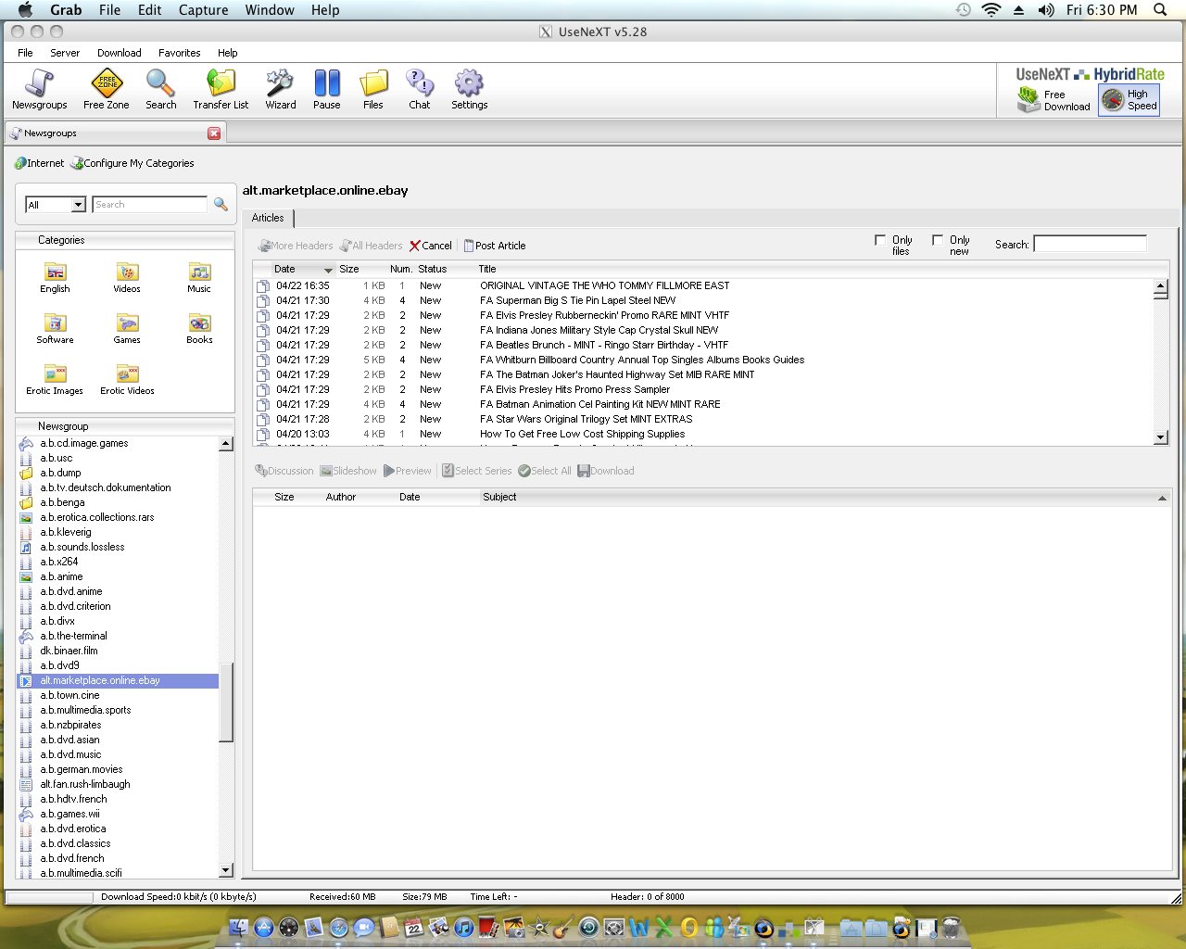Click the Wi-Fi icon in the menu bar
The image size is (1186, 949).
pyautogui.click(x=991, y=10)
